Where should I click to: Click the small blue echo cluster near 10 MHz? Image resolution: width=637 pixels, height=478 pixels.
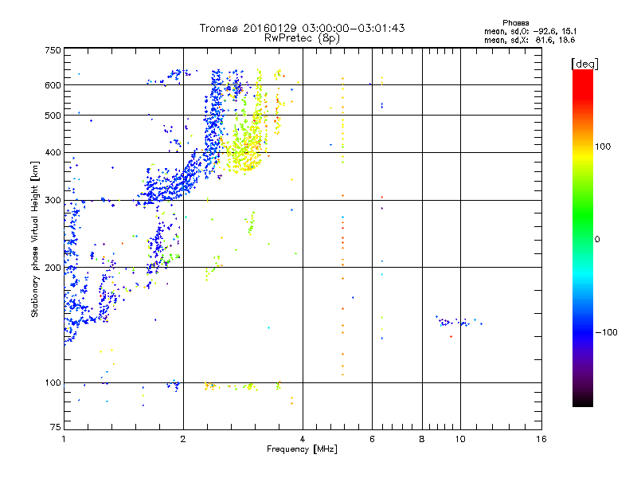(x=459, y=322)
